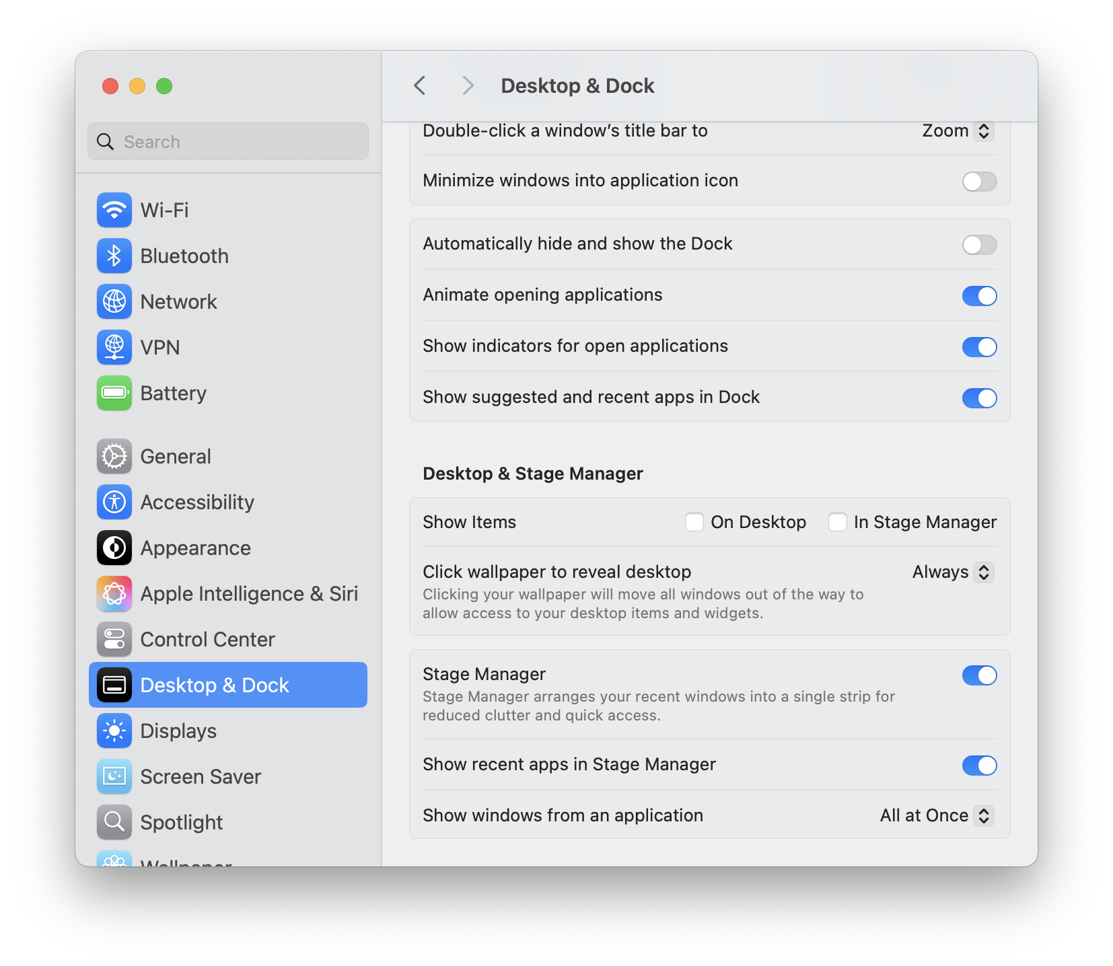Click the Search field in sidebar
This screenshot has height=966, width=1113.
[x=229, y=142]
